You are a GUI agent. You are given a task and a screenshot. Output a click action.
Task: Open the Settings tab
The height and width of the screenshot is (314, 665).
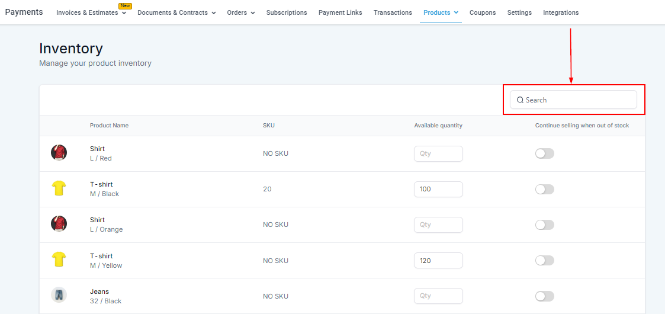coord(519,12)
